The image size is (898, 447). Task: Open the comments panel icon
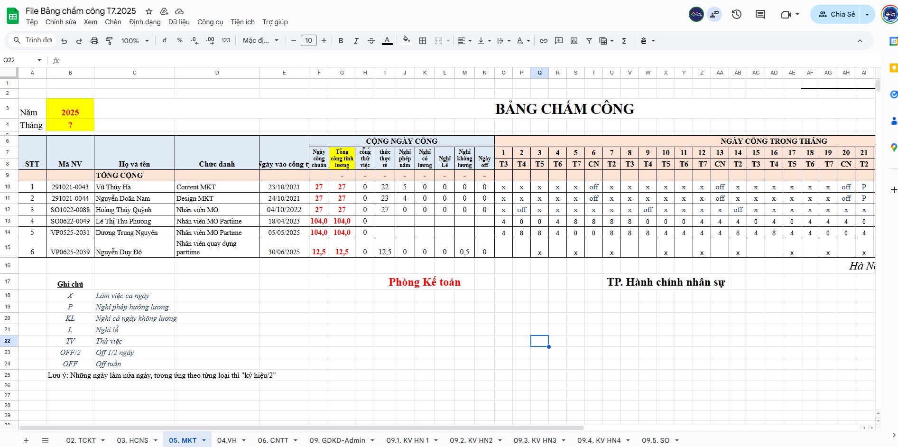(x=760, y=14)
